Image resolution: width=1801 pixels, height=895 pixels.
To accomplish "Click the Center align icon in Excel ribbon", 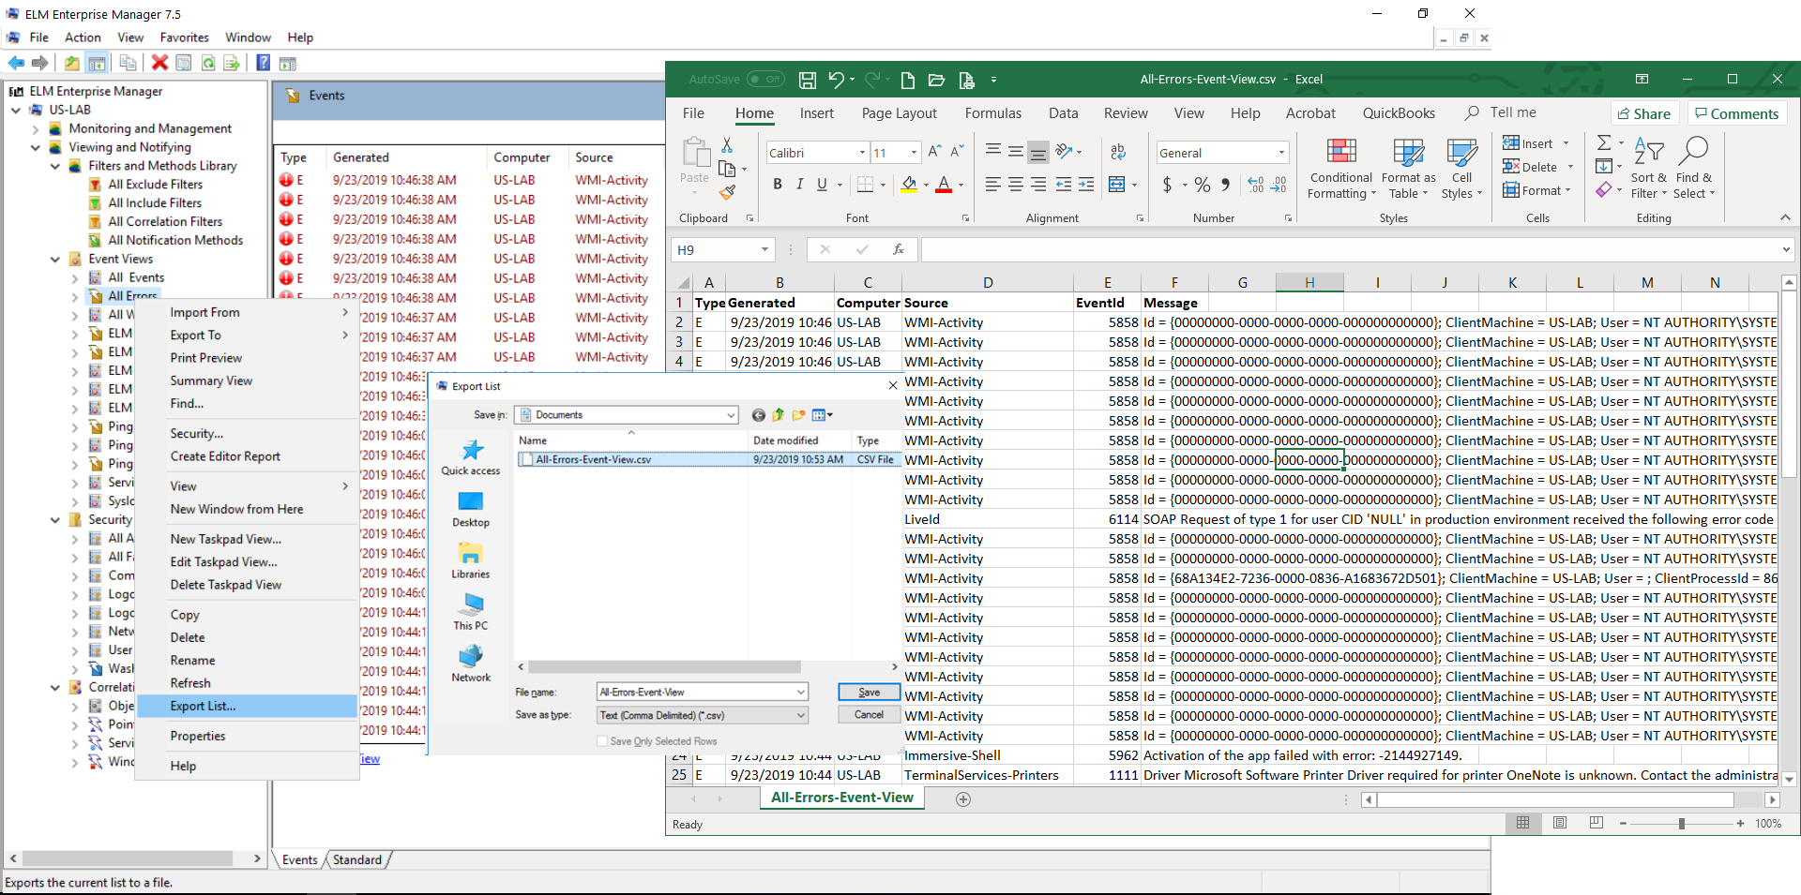I will tap(1015, 185).
